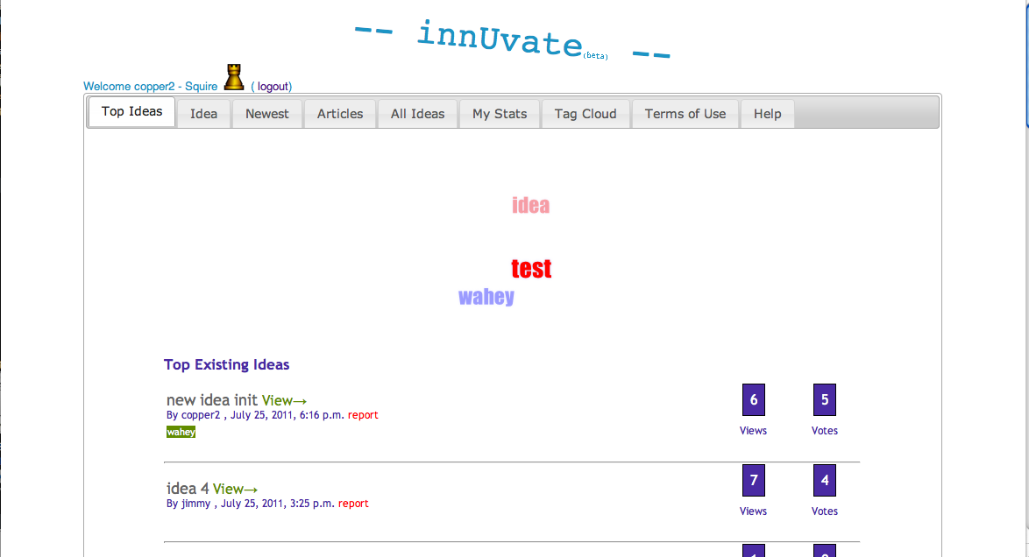Select the All Ideas tab
This screenshot has width=1029, height=557.
pyautogui.click(x=417, y=114)
